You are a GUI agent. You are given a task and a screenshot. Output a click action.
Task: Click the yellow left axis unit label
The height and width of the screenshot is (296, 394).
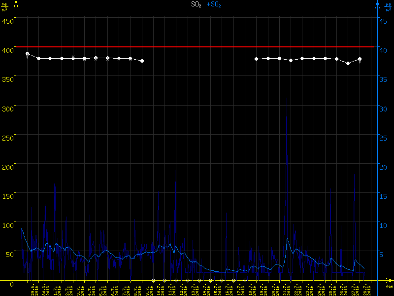(4, 6)
